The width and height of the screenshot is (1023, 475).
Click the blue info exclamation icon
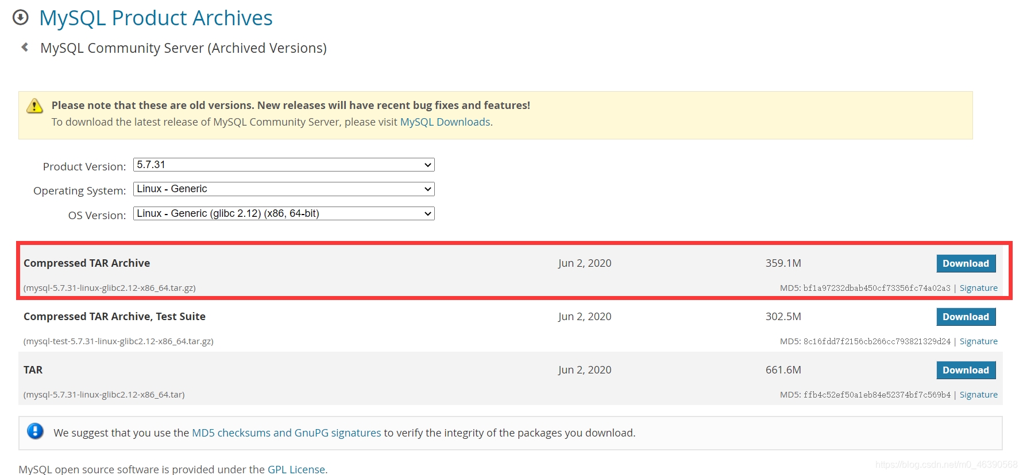tap(35, 431)
